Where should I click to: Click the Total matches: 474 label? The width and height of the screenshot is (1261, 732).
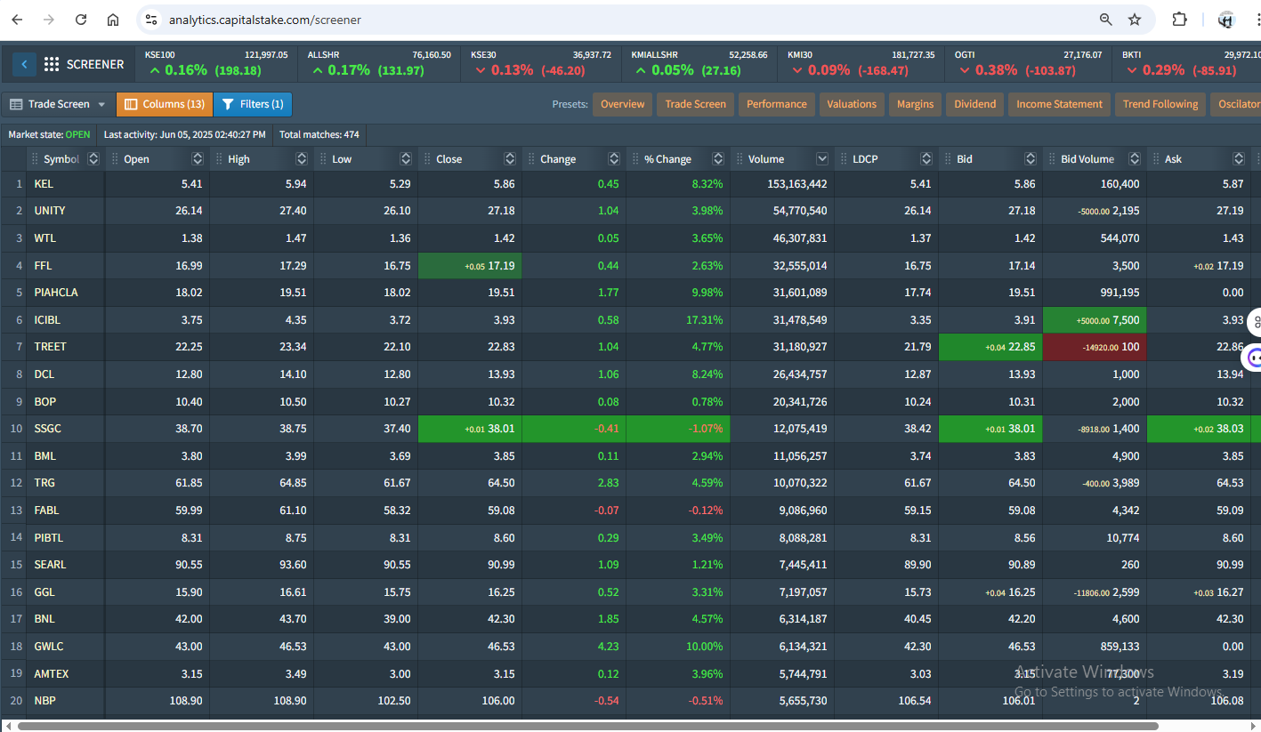pos(319,135)
